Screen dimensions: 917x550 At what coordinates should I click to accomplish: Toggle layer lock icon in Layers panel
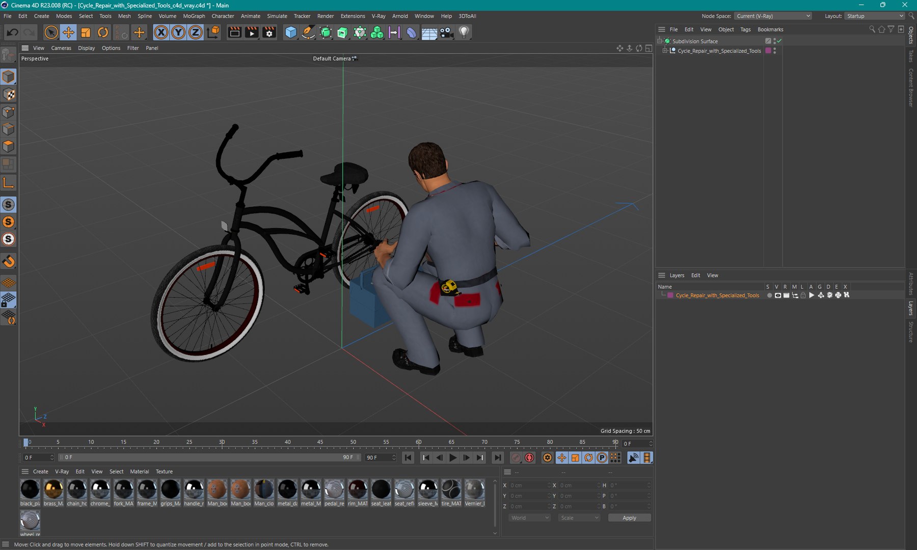pyautogui.click(x=803, y=295)
